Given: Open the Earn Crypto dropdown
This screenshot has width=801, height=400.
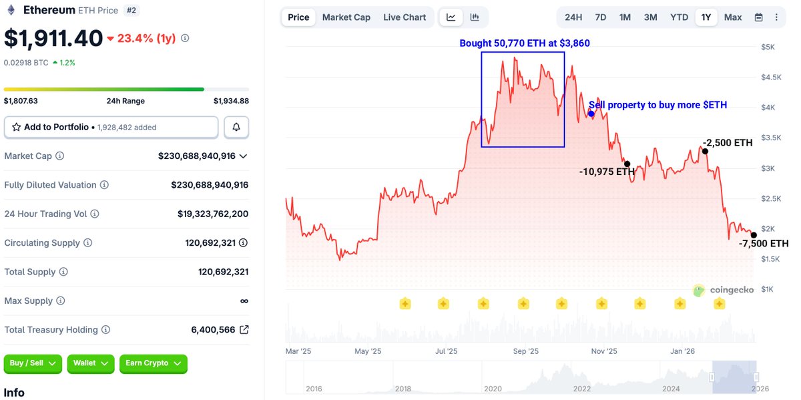Looking at the screenshot, I should point(153,363).
